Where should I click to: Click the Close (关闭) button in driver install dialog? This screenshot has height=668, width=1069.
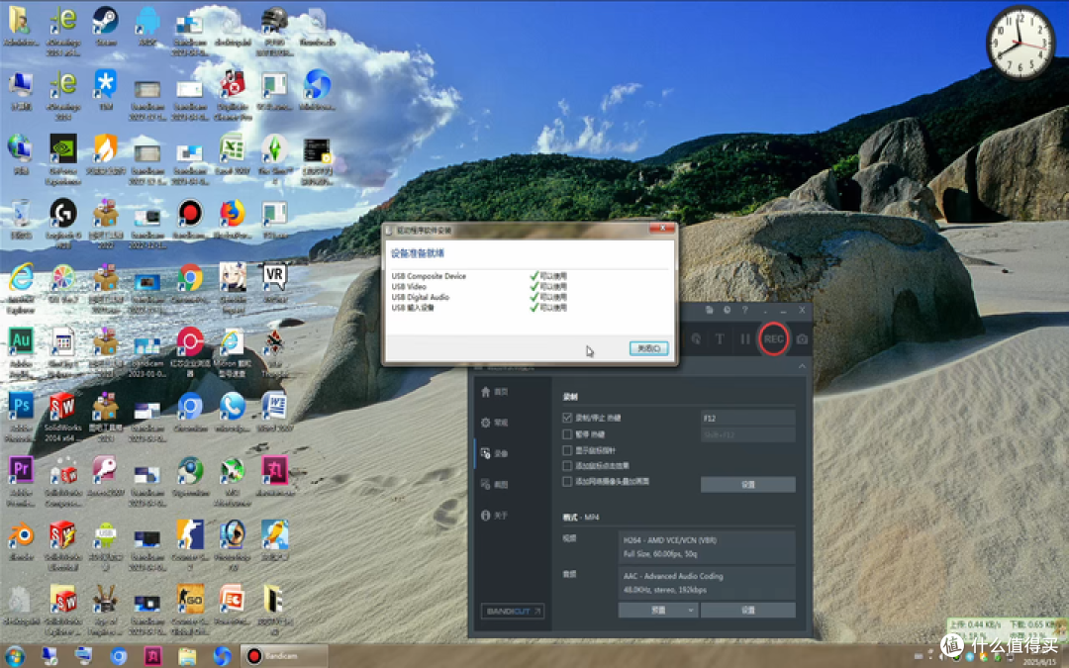point(648,348)
